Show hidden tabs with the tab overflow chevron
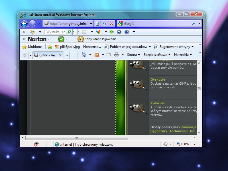 66,55
